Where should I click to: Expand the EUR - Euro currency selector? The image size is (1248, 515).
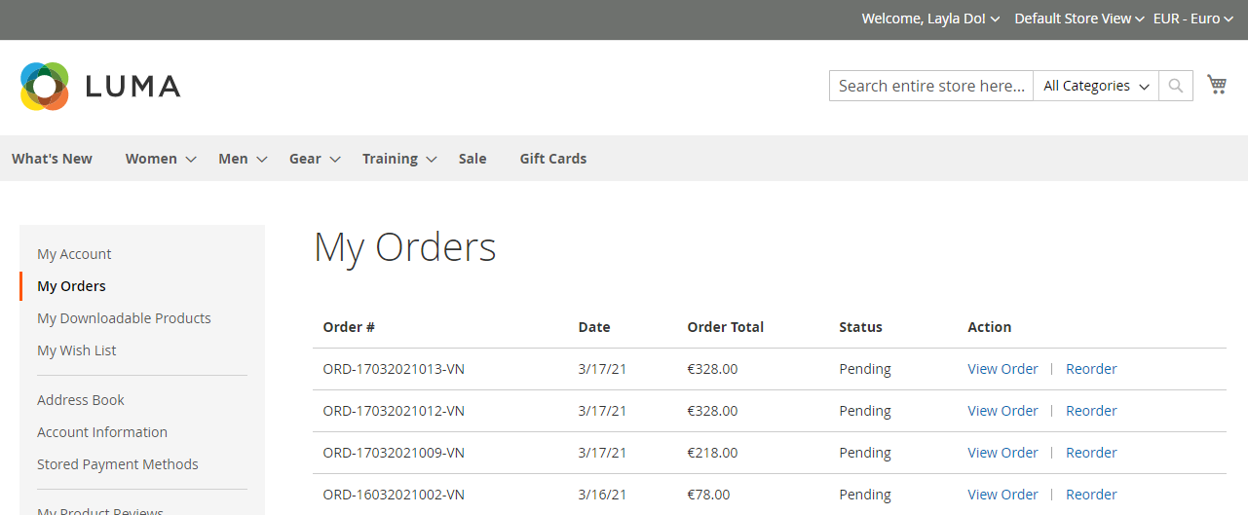(x=1192, y=18)
